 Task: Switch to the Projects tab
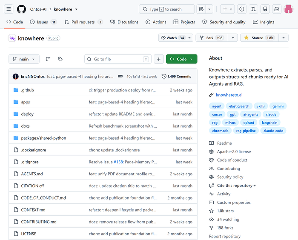184,22
